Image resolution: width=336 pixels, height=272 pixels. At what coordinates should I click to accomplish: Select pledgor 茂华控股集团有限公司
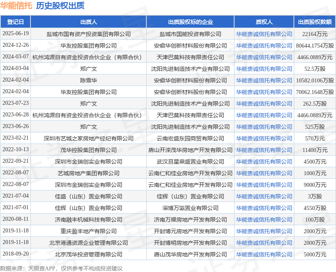pos(89,150)
